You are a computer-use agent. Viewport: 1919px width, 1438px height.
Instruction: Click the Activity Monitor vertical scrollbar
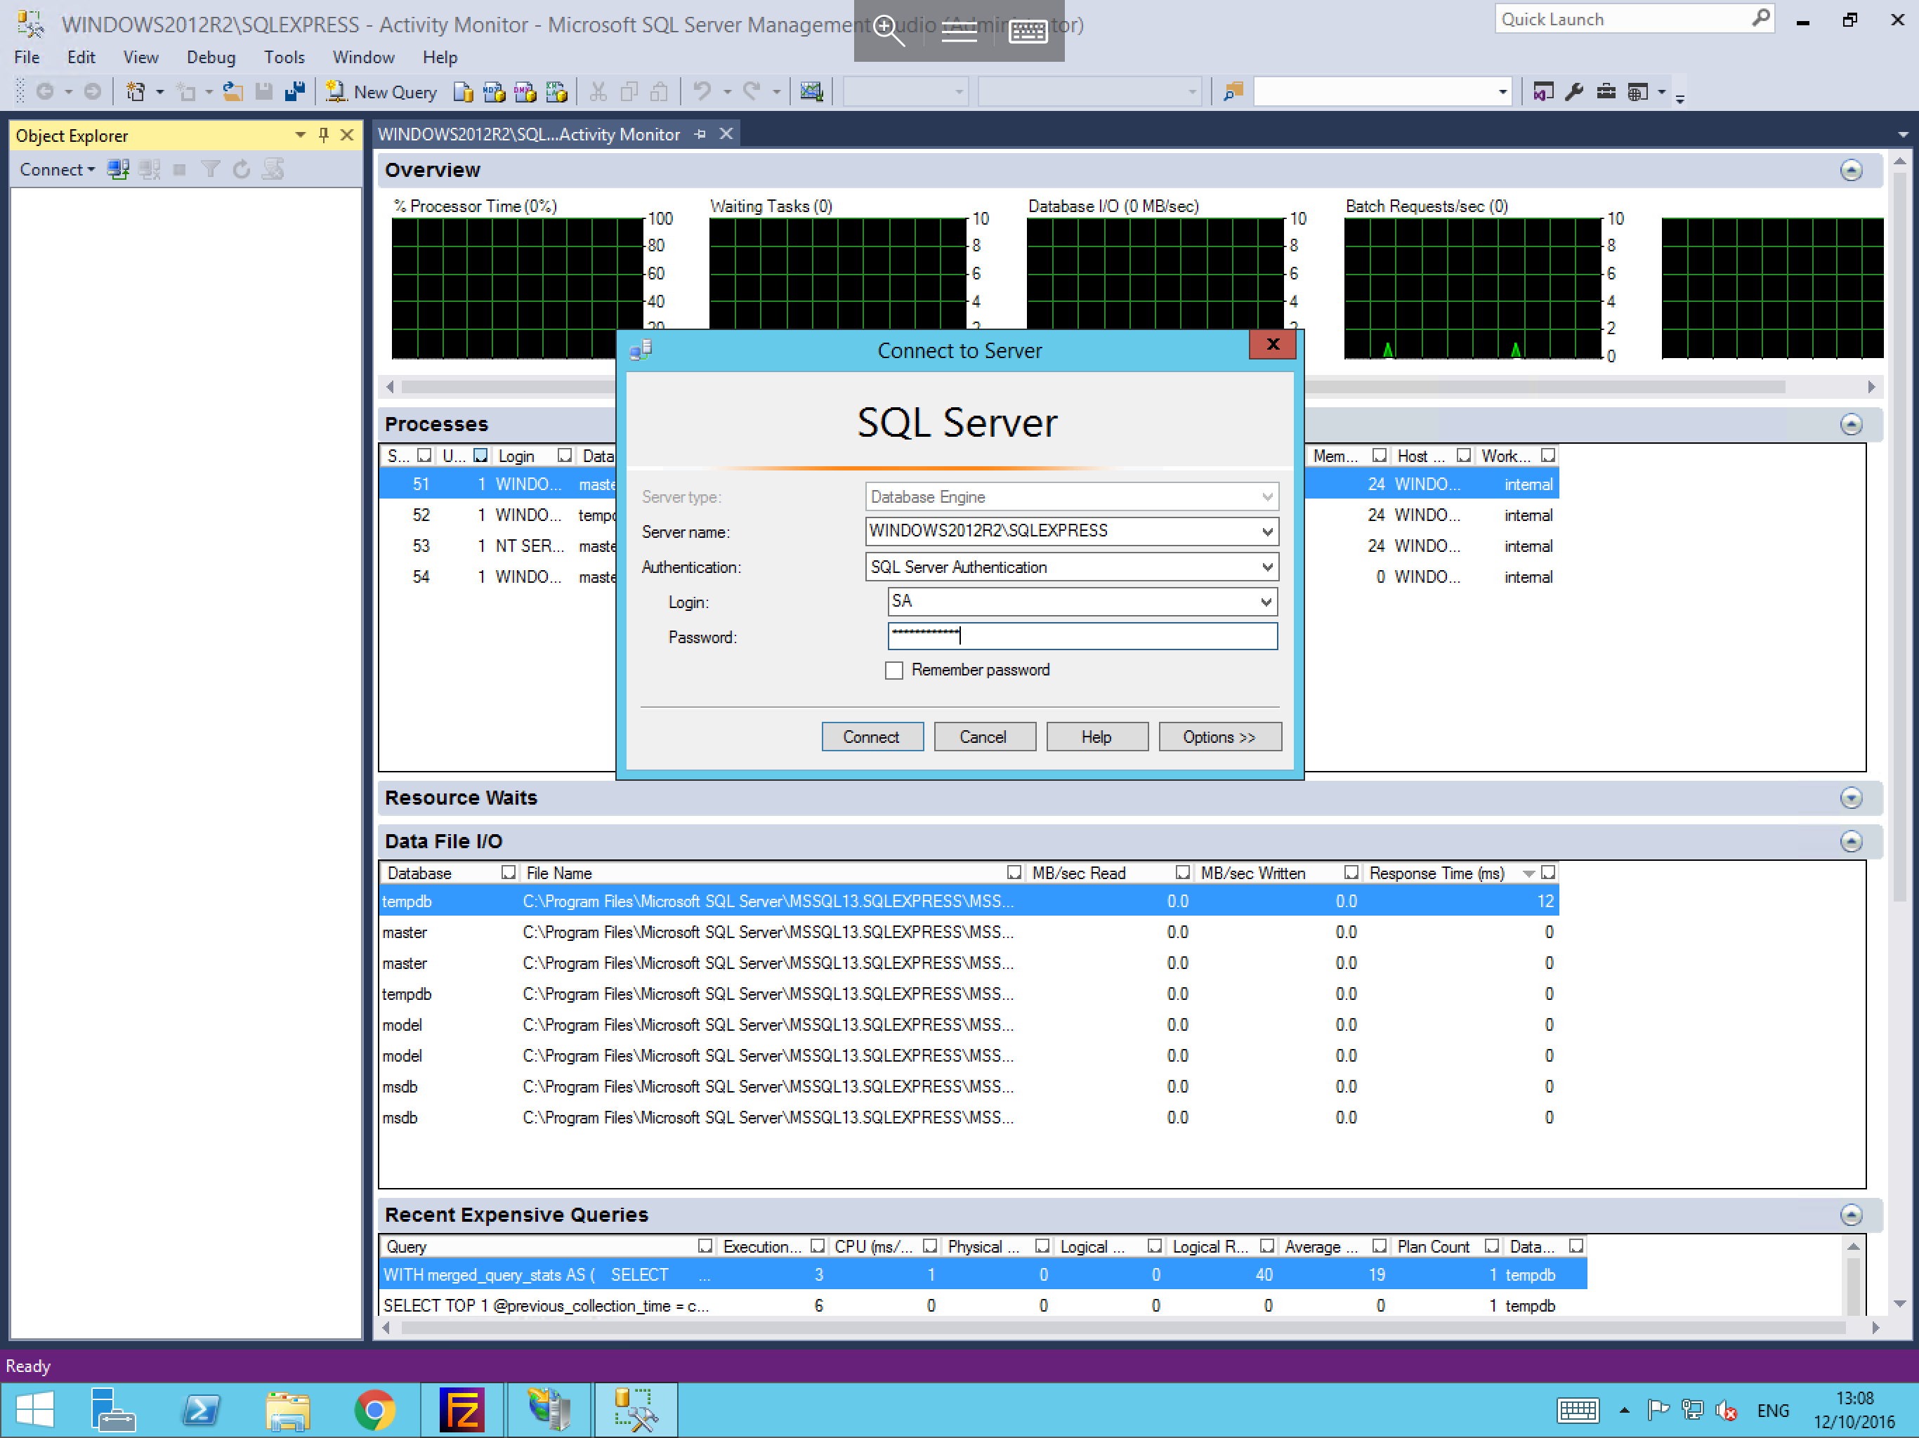(x=1899, y=538)
